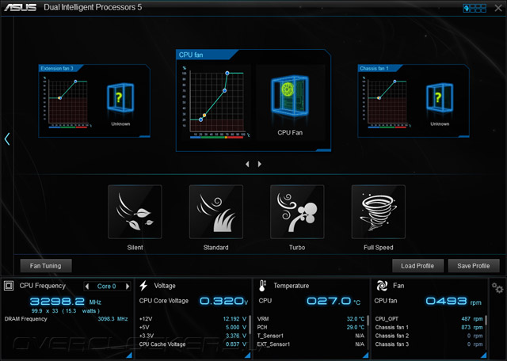
Task: Click the top point on CPU fan curve
Action: [227, 74]
